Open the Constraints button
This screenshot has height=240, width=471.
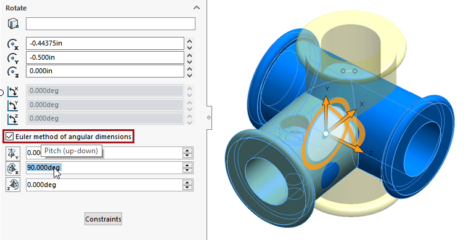[103, 219]
